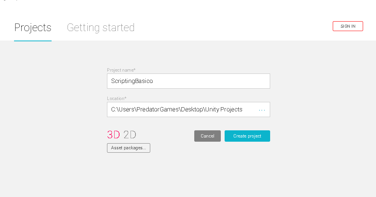Switch to 2D project mode

click(130, 135)
